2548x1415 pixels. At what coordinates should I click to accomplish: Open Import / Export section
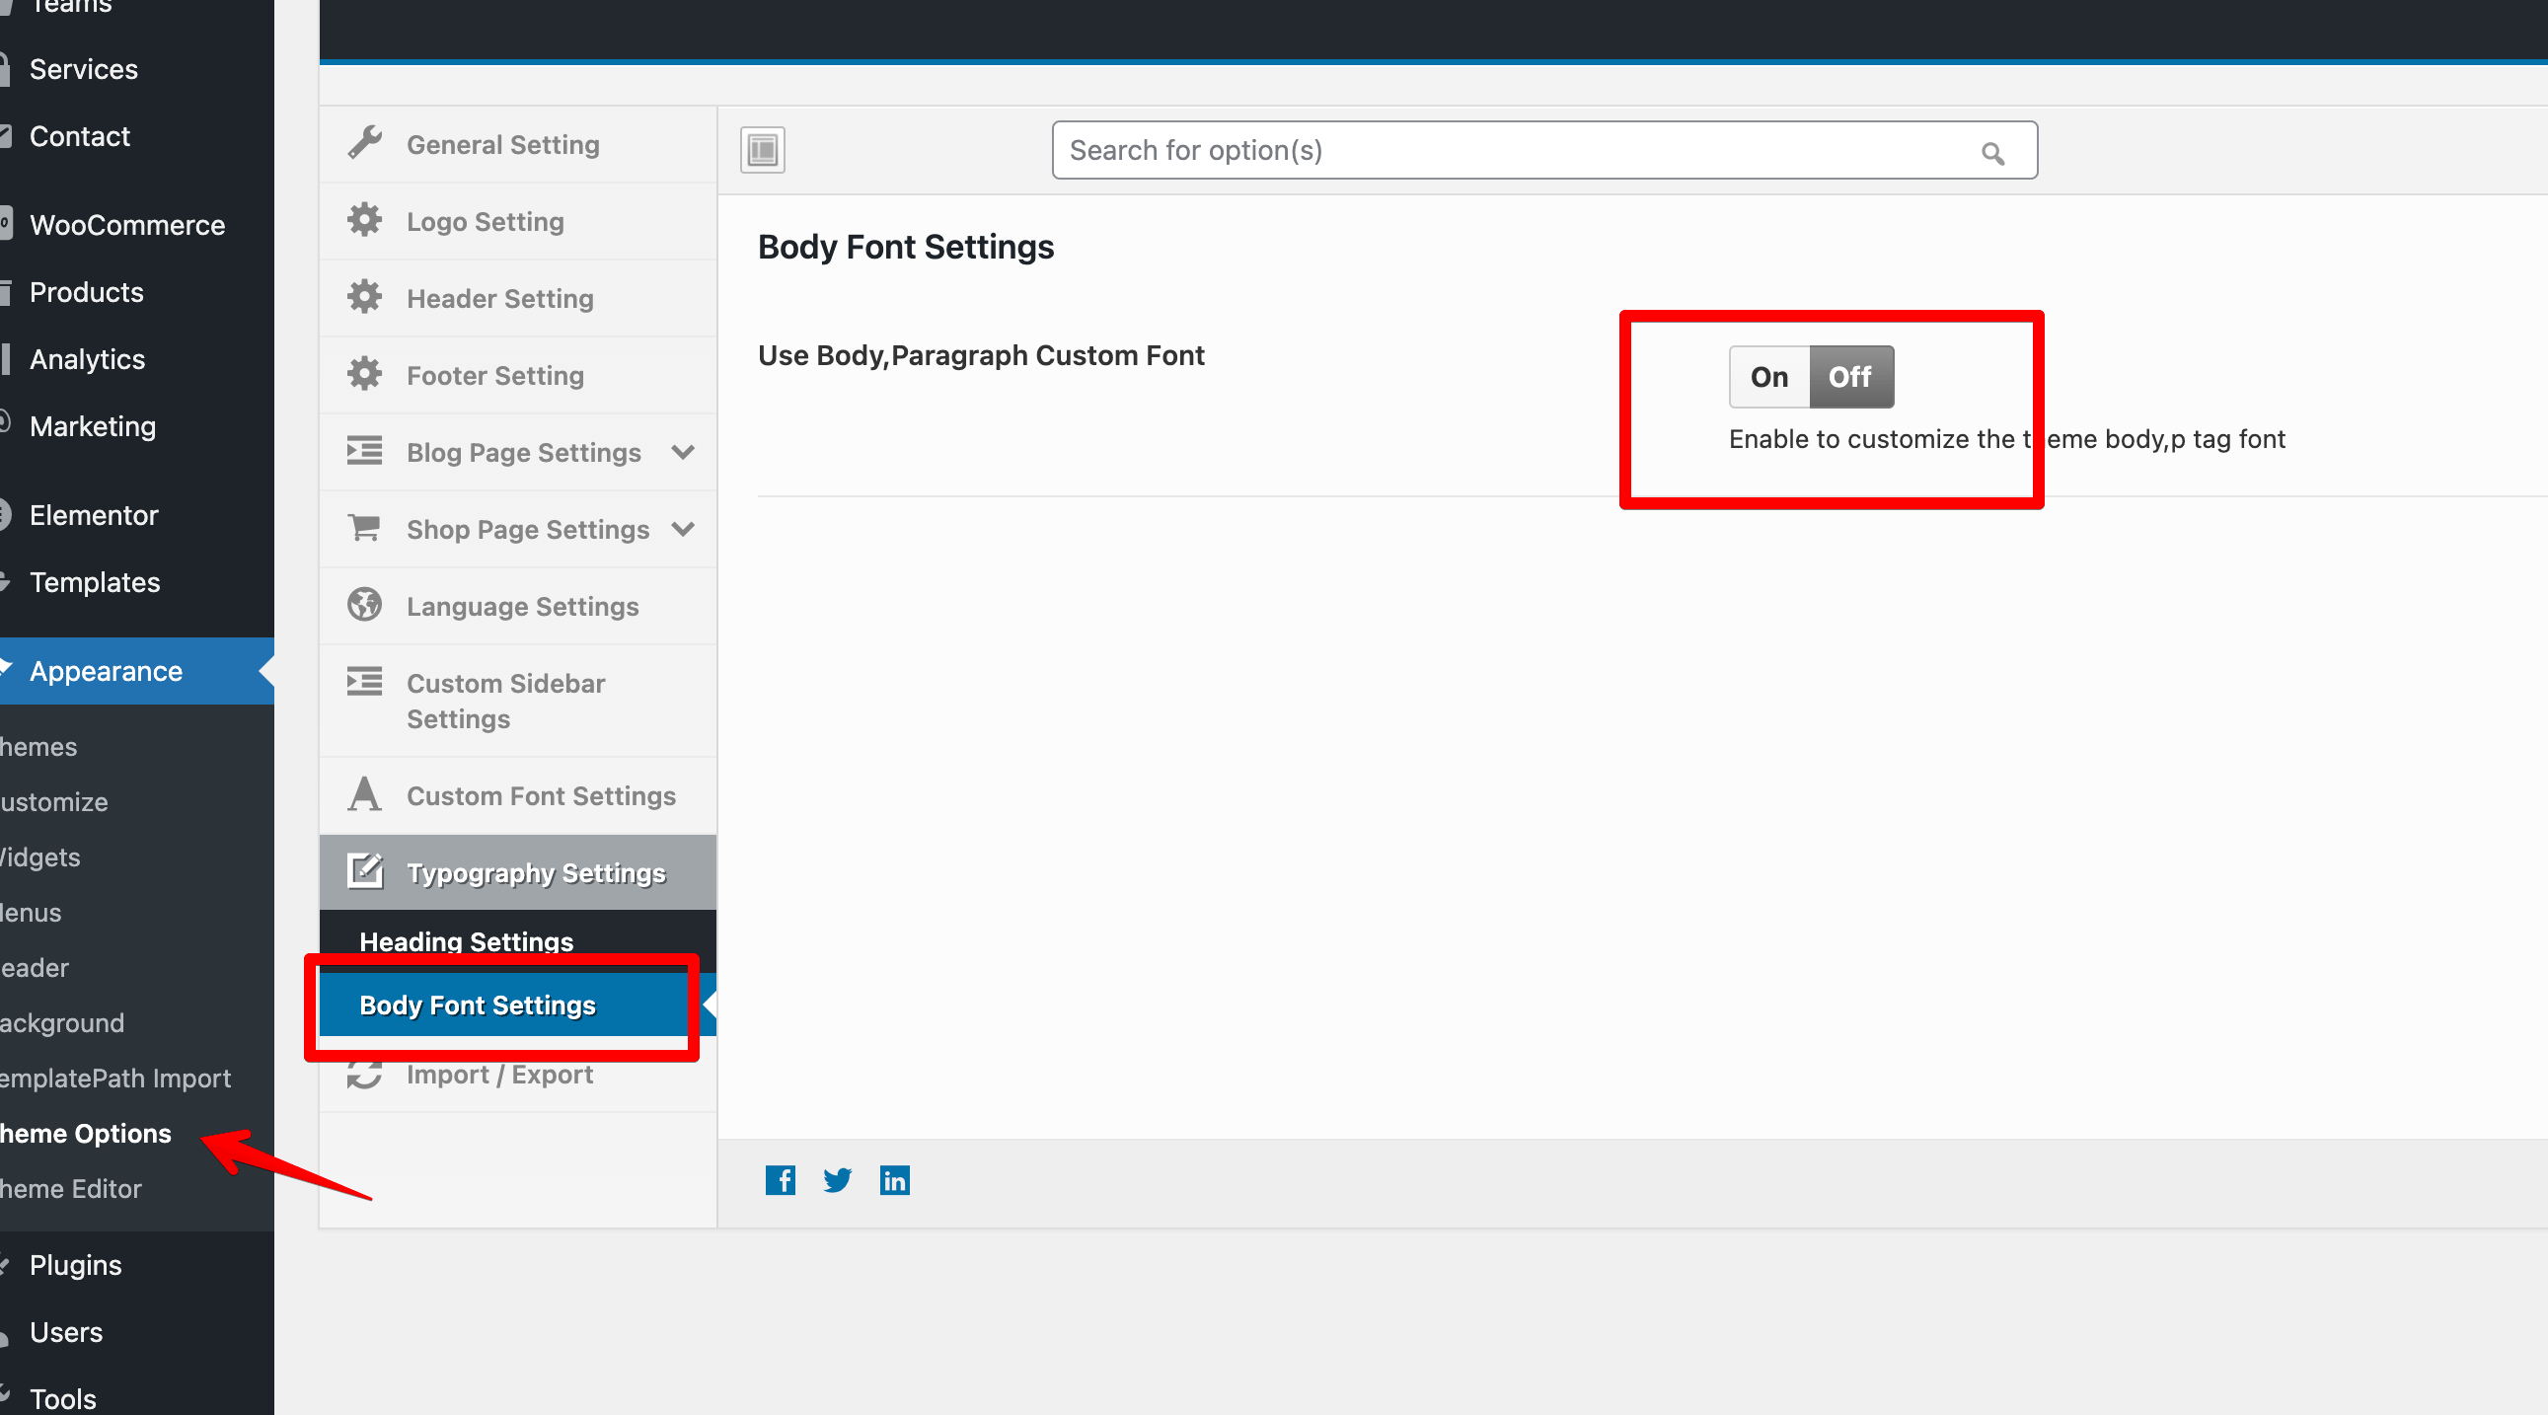coord(498,1075)
